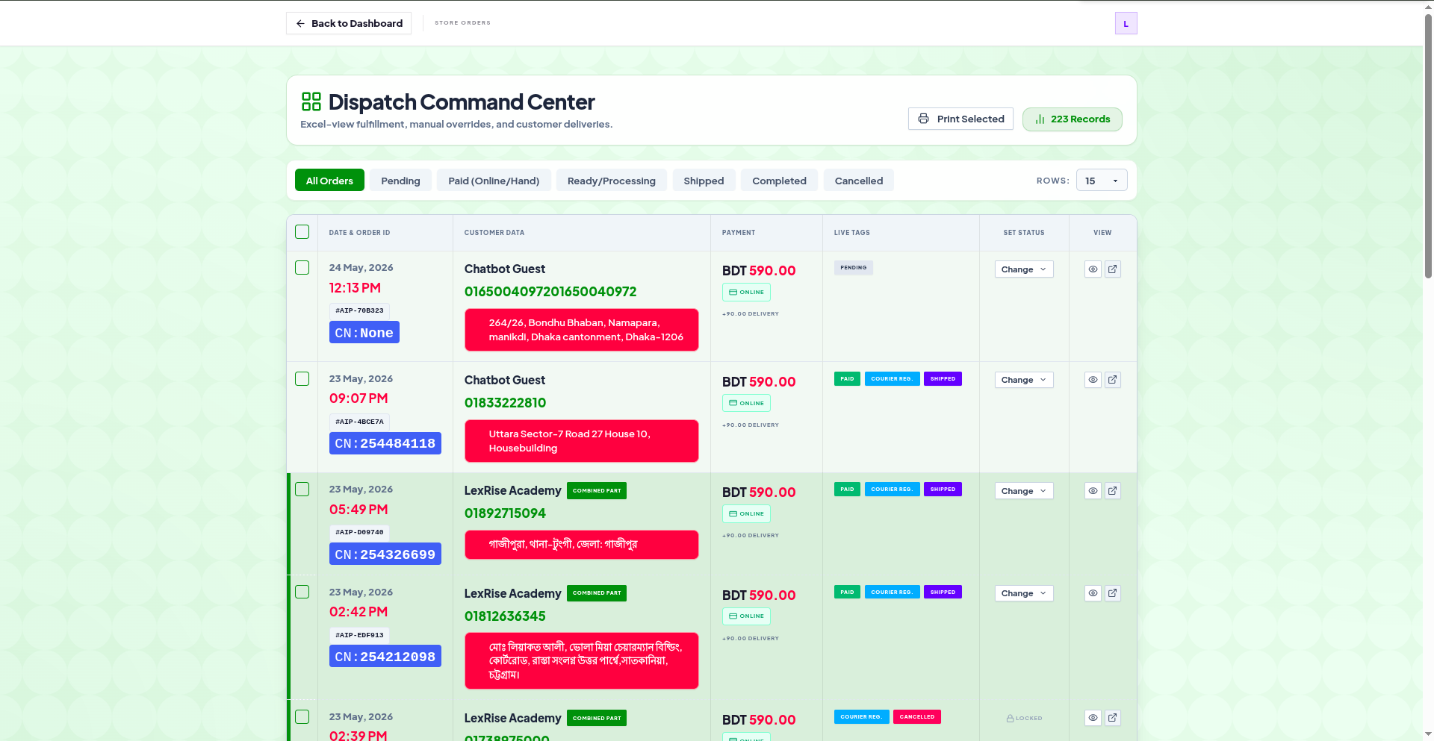The image size is (1434, 741).
Task: Open external link for order AIP-D09740
Action: click(x=1112, y=491)
